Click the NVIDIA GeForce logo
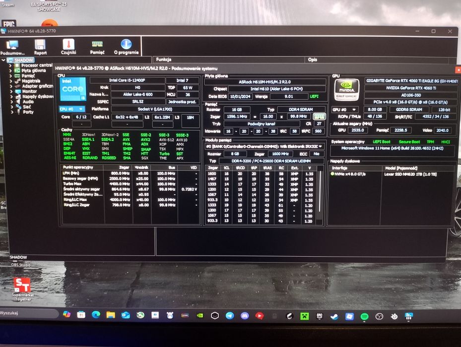The image size is (461, 347). click(x=347, y=89)
